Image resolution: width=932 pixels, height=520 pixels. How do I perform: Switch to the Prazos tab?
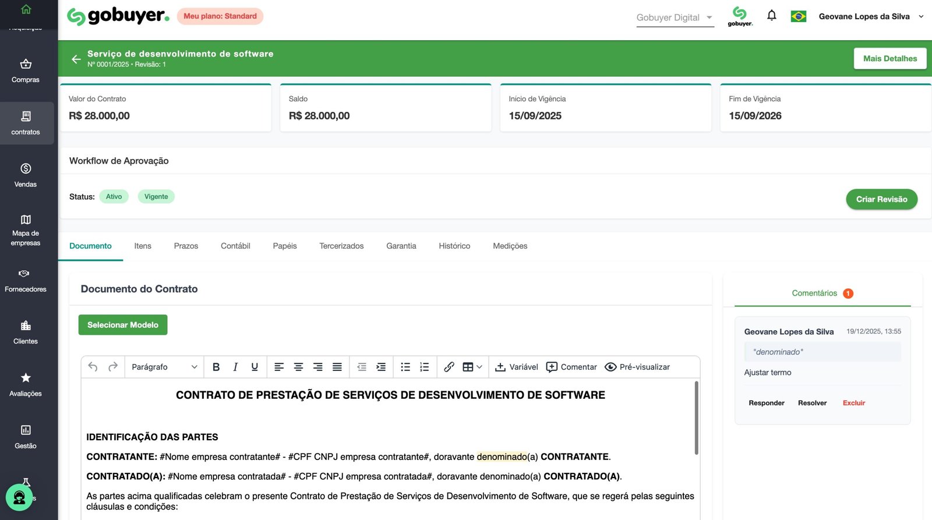click(186, 246)
